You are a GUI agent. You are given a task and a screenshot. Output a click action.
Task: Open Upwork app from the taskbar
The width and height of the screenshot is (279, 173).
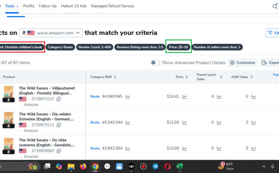[131, 167]
